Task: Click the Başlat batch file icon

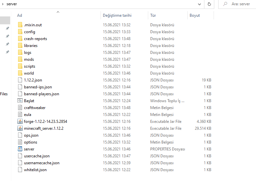Action: pos(20,101)
